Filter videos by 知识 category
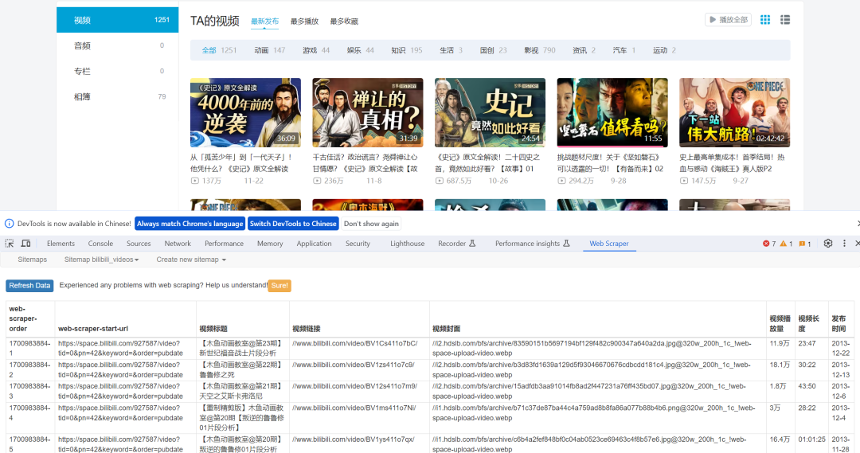Screen dimensions: 860x453 406,50
